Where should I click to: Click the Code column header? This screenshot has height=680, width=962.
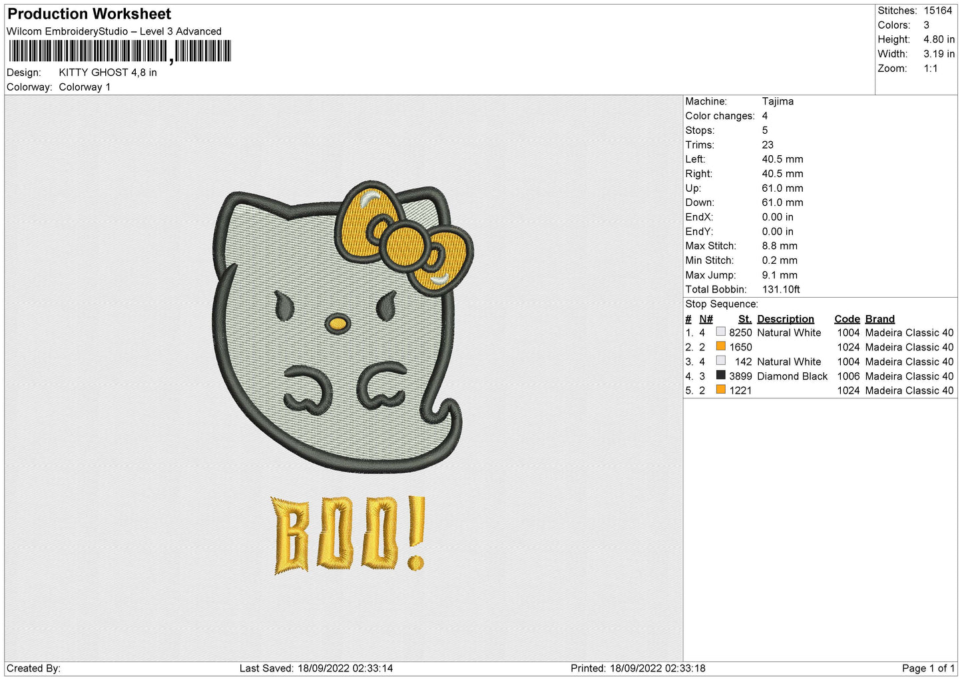tap(847, 320)
